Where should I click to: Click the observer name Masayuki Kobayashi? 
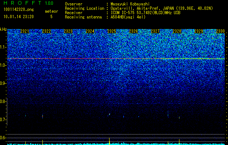click(130, 4)
